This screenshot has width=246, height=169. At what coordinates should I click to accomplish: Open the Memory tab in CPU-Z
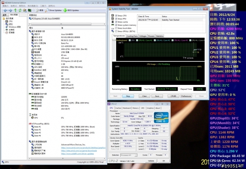click(136, 108)
